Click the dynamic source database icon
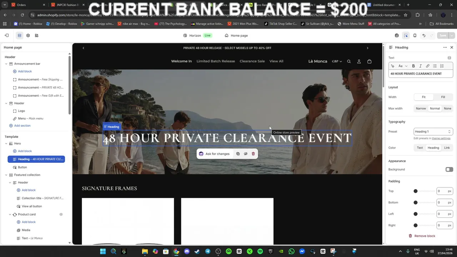 click(x=449, y=58)
